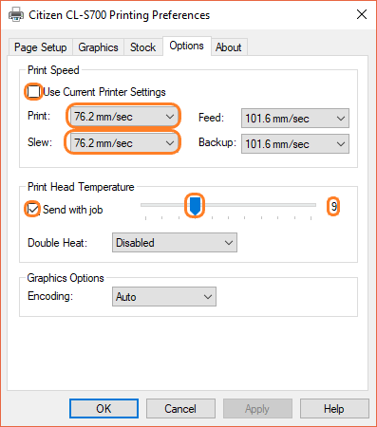The width and height of the screenshot is (377, 427).
Task: Switch to the Page Setup tab
Action: [41, 47]
